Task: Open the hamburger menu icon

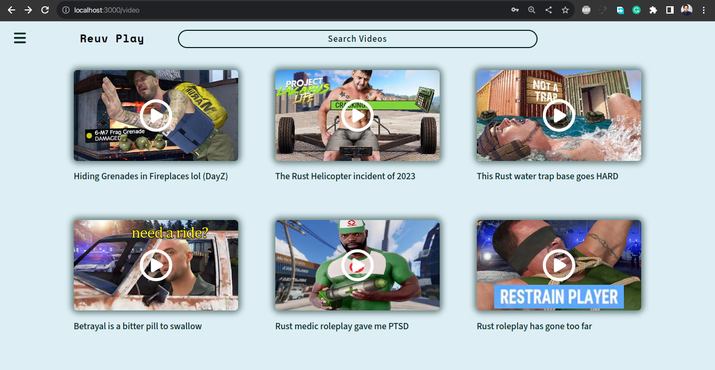Action: (20, 38)
